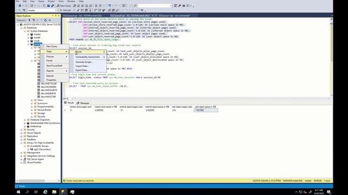
Task: Open the View menu
Action: click(33, 1)
